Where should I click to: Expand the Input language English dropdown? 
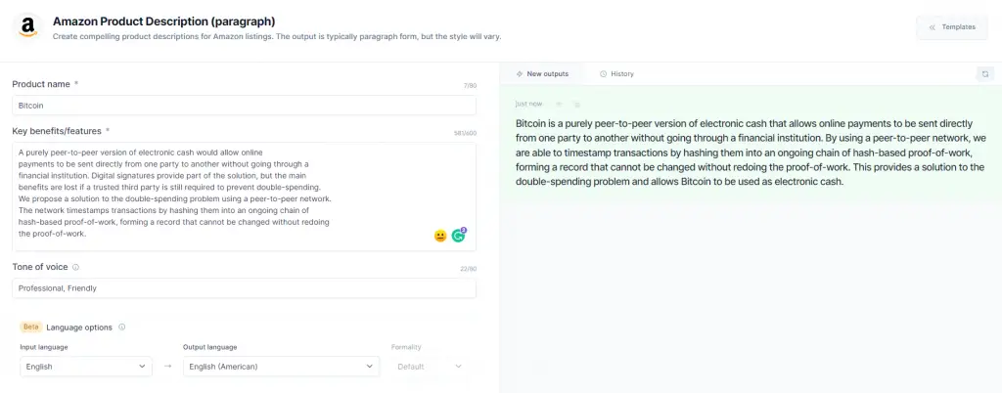point(86,367)
